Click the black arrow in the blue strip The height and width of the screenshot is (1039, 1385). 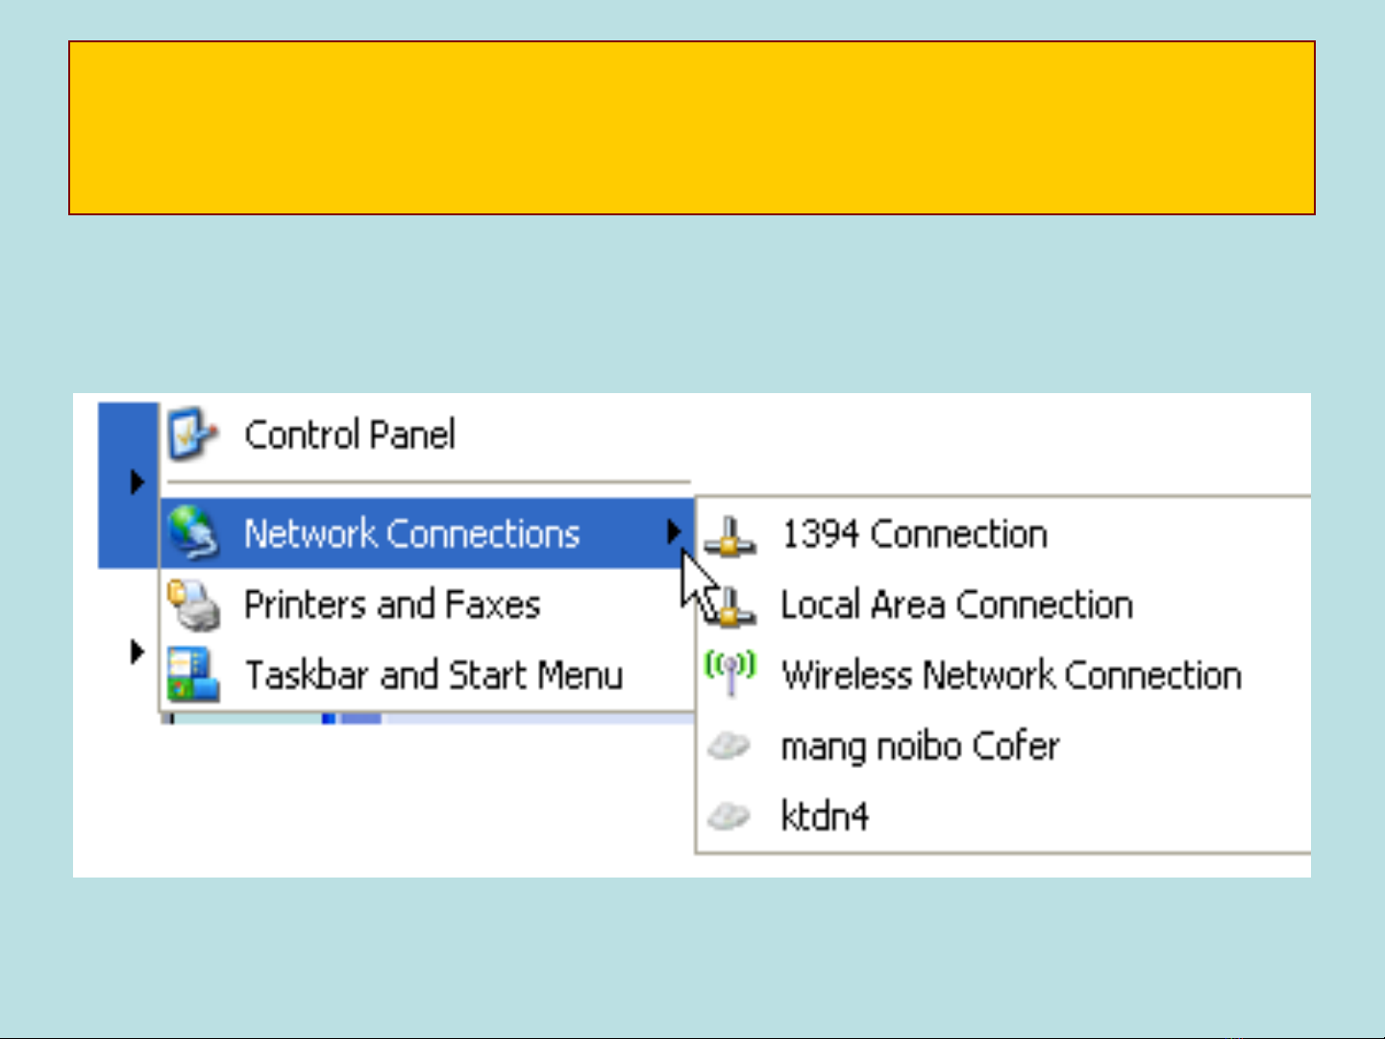(137, 482)
